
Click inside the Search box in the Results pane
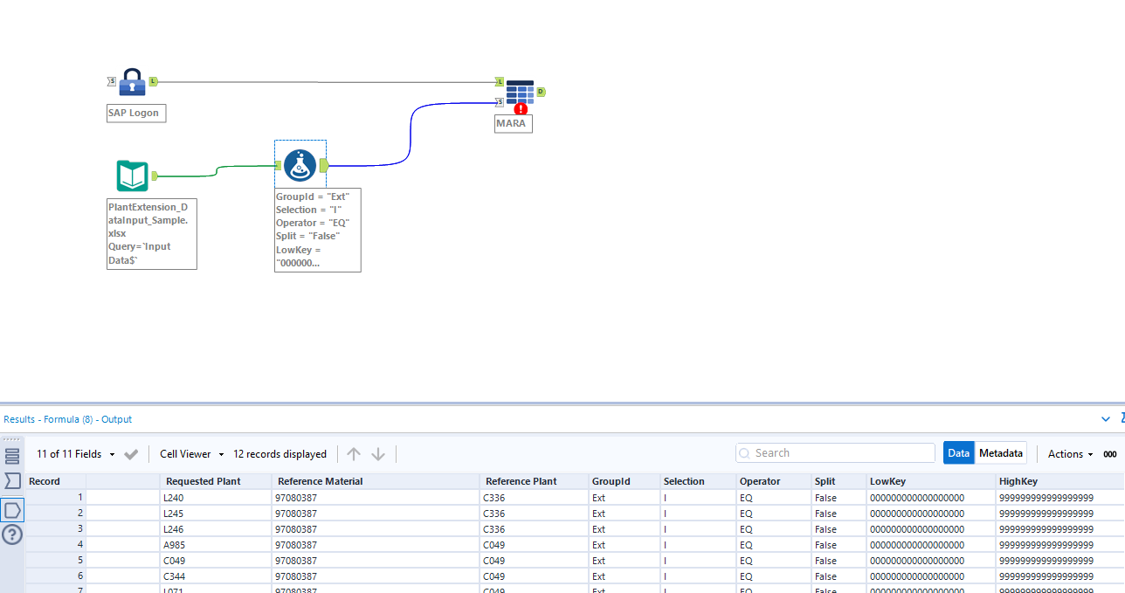[x=834, y=452]
